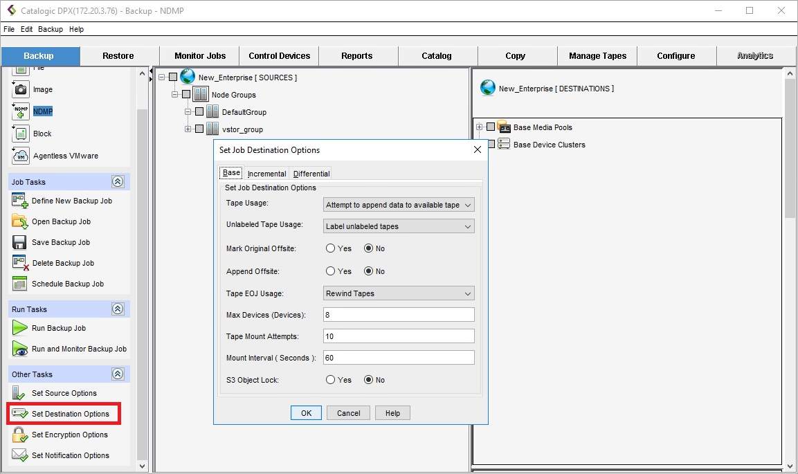Image resolution: width=798 pixels, height=474 pixels.
Task: Click OK in the destination options dialog
Action: point(306,413)
